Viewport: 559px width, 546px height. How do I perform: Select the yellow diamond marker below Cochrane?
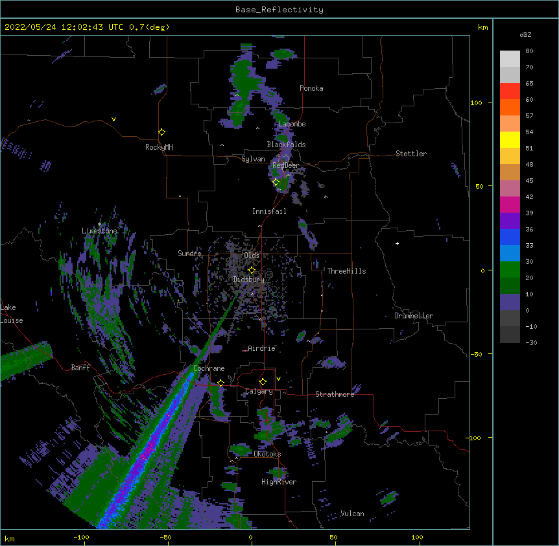[220, 383]
